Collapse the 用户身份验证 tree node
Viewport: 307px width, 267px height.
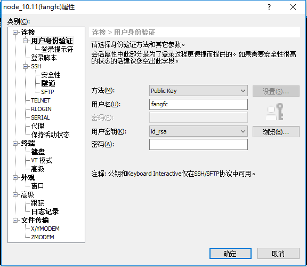click(25, 41)
